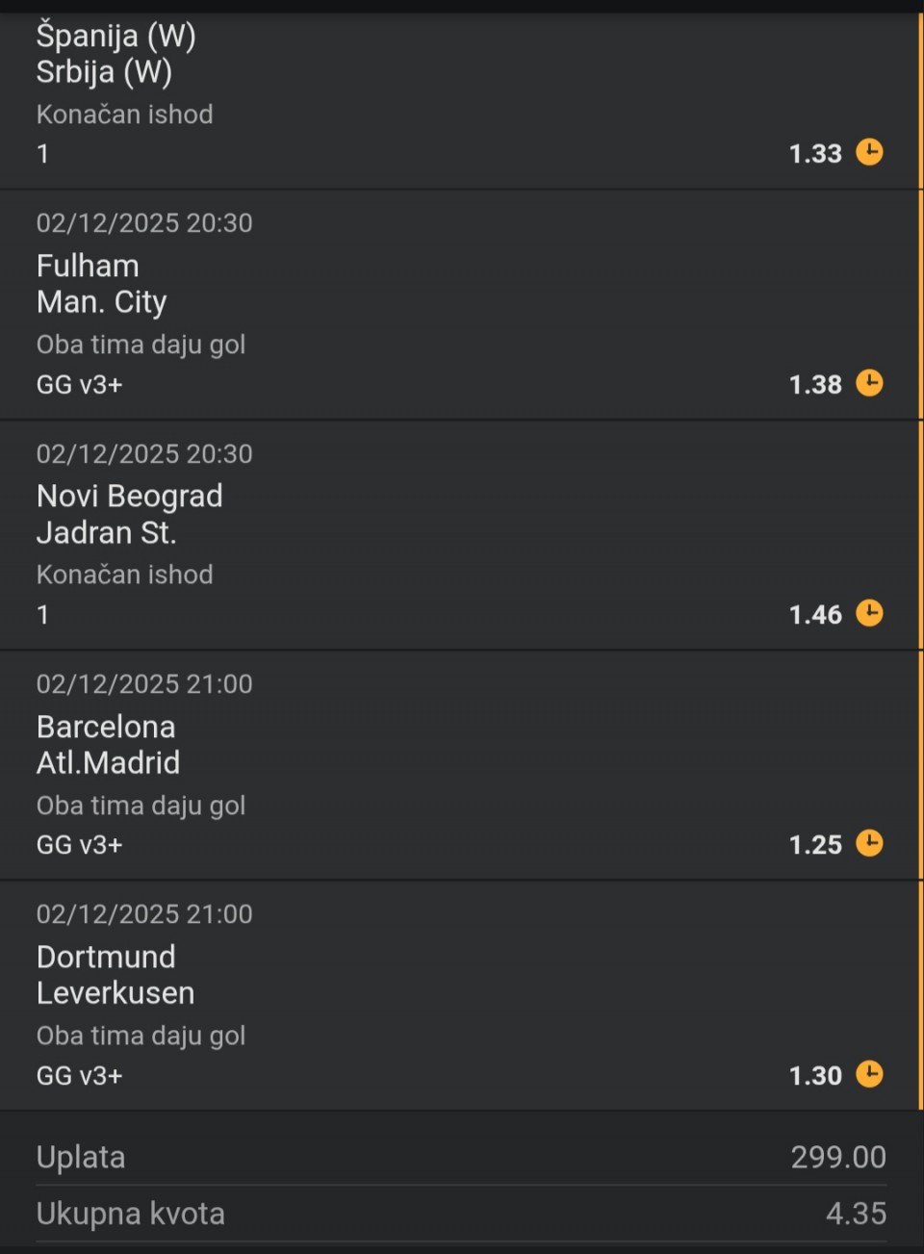The width and height of the screenshot is (924, 1254).
Task: Open the Španija (W) match entry
Action: tap(115, 37)
